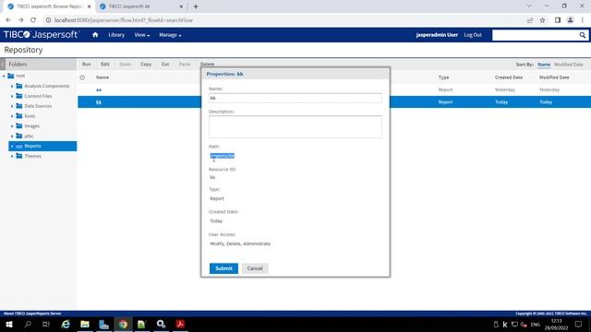Close the TIBCO Jaspersoft kk tab
The height and width of the screenshot is (332, 591).
pyautogui.click(x=181, y=6)
